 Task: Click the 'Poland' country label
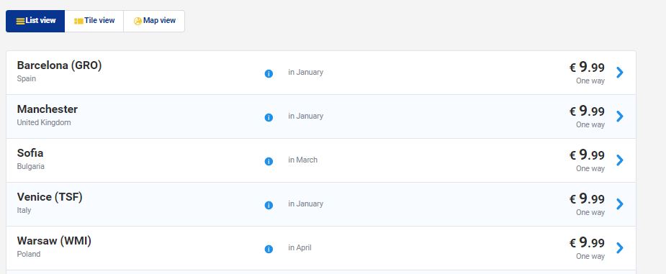(29, 254)
